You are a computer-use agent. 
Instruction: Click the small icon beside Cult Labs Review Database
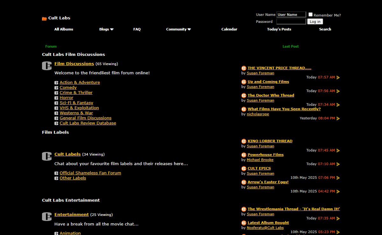pyautogui.click(x=56, y=124)
